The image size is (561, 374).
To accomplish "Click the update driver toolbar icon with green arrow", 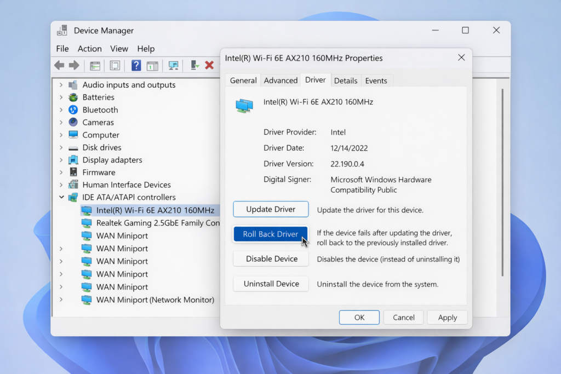I will [x=194, y=65].
